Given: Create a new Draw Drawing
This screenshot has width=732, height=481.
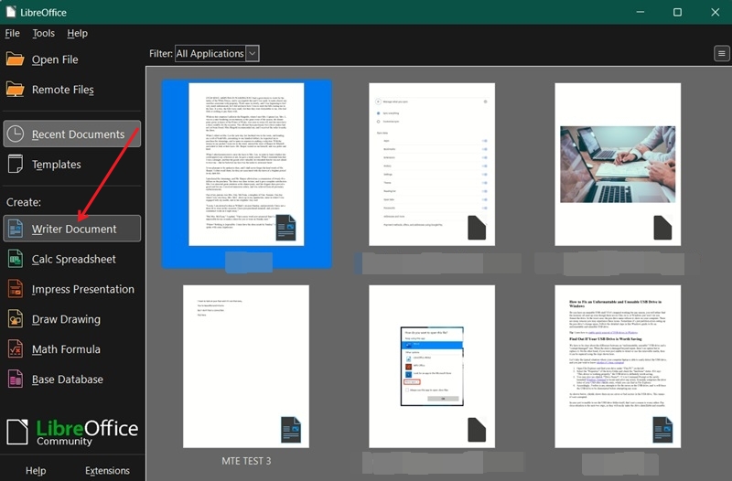Looking at the screenshot, I should pos(72,319).
